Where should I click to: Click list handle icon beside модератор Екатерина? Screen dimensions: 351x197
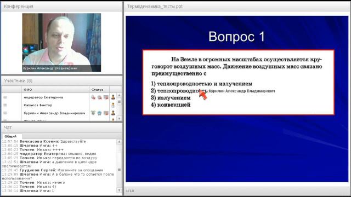tap(5, 97)
